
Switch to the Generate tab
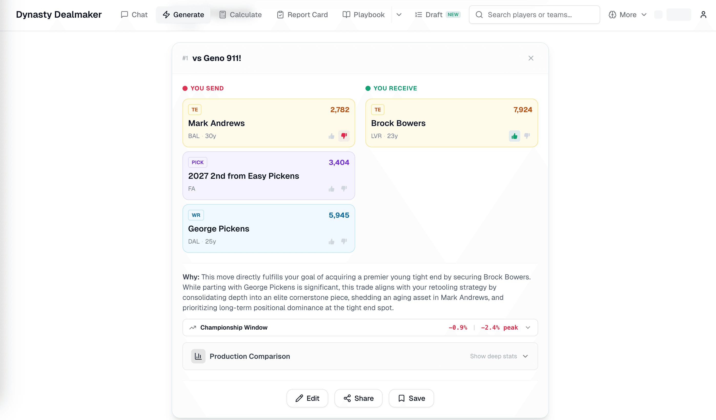coord(183,15)
